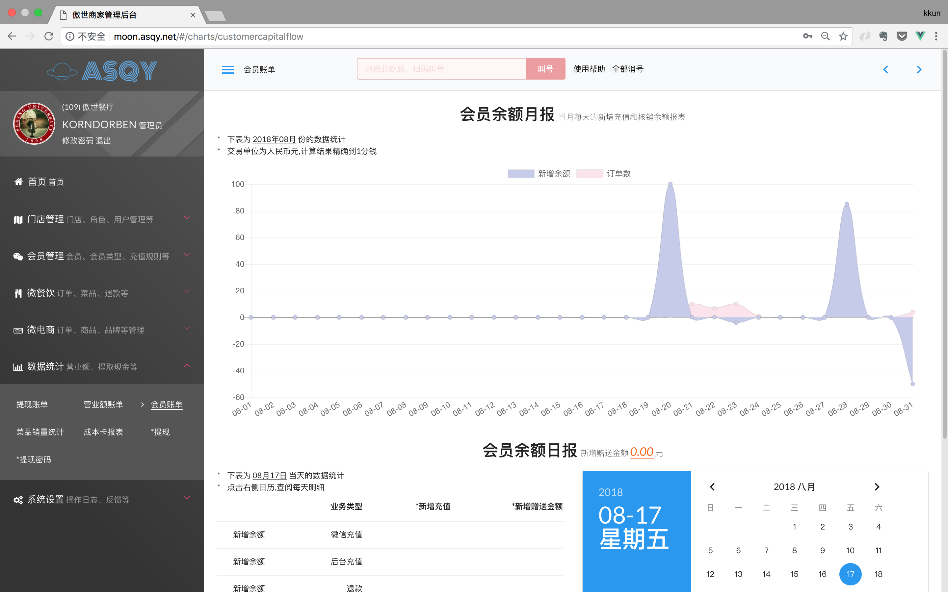This screenshot has height=592, width=948.
Task: Select highlighted day 17 in calendar
Action: [x=851, y=574]
